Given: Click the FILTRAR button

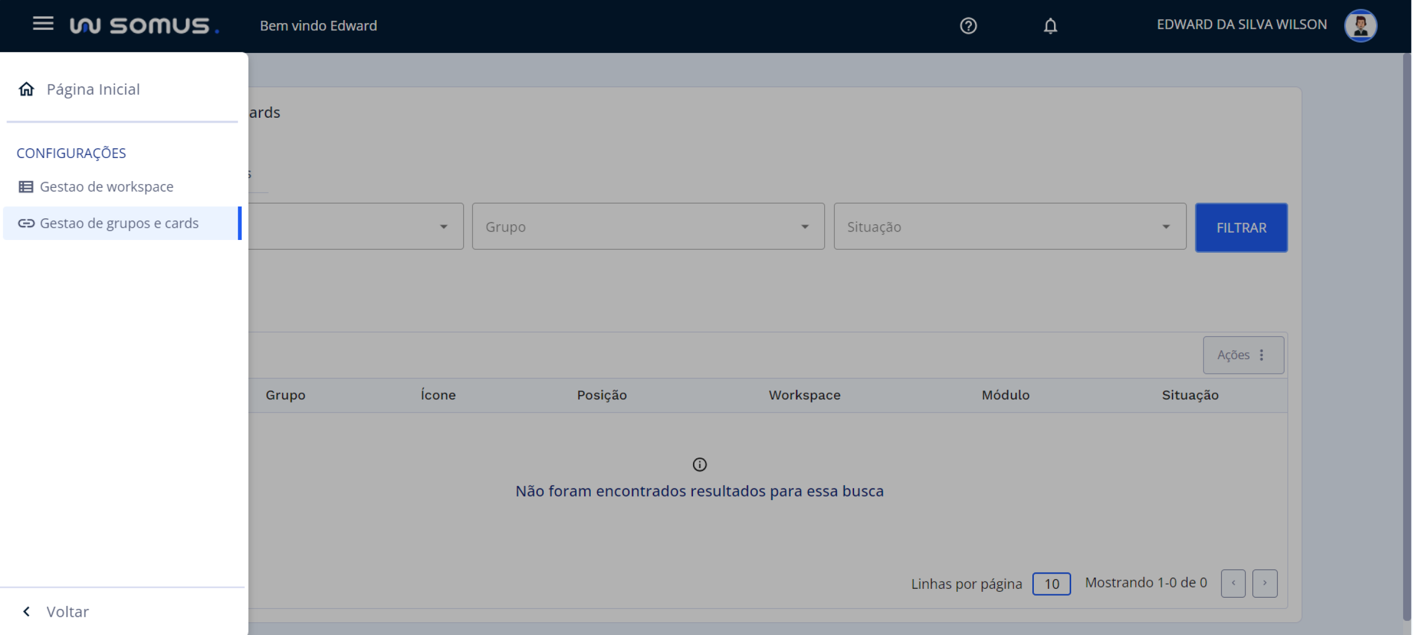Looking at the screenshot, I should [x=1241, y=227].
